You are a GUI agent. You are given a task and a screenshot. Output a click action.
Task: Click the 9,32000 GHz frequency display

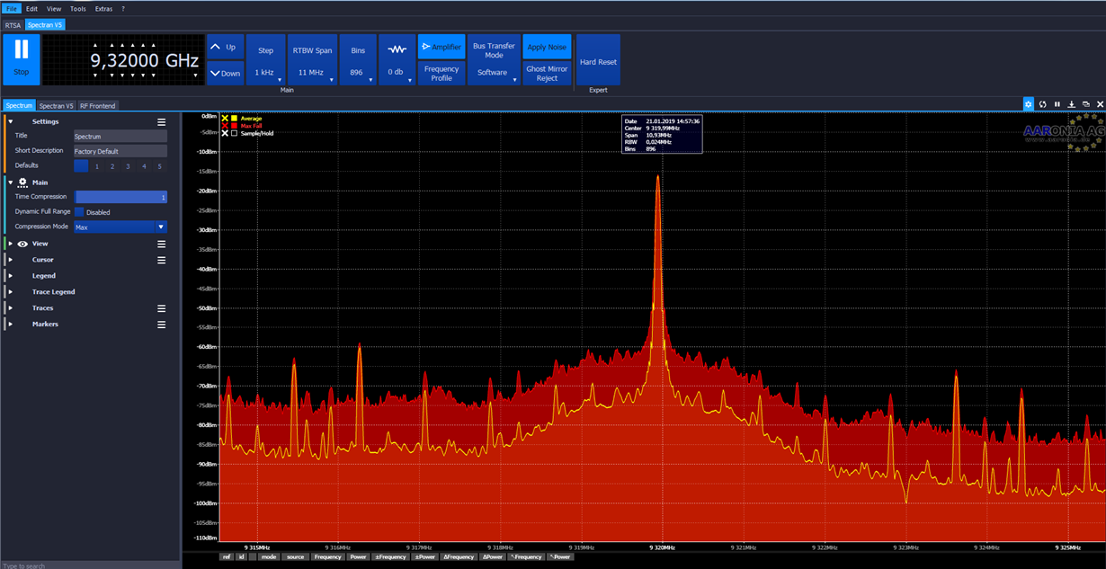123,60
